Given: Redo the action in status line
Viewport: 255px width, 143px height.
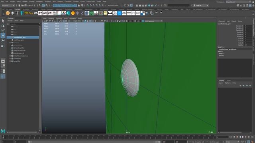Looking at the screenshot, I should (31, 6).
